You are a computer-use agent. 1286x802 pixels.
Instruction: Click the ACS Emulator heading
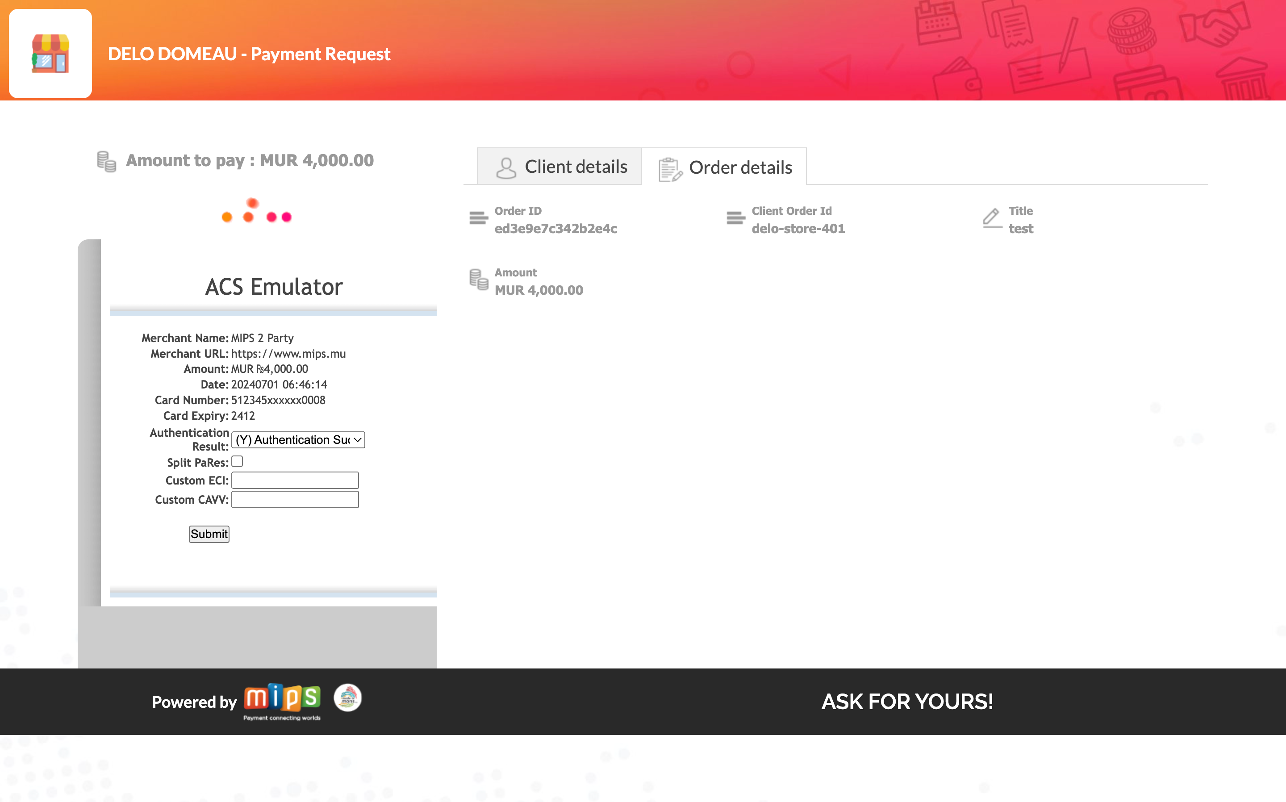coord(274,287)
